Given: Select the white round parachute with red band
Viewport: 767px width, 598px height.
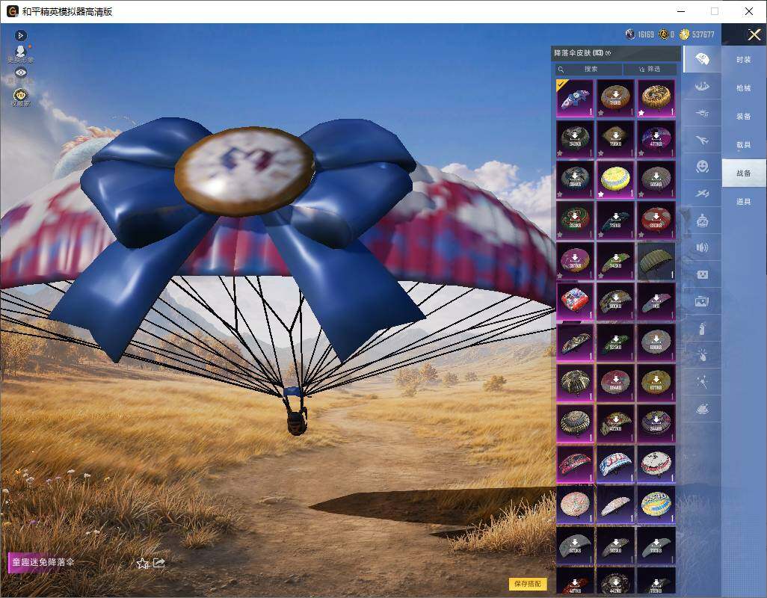Looking at the screenshot, I should click(x=656, y=463).
